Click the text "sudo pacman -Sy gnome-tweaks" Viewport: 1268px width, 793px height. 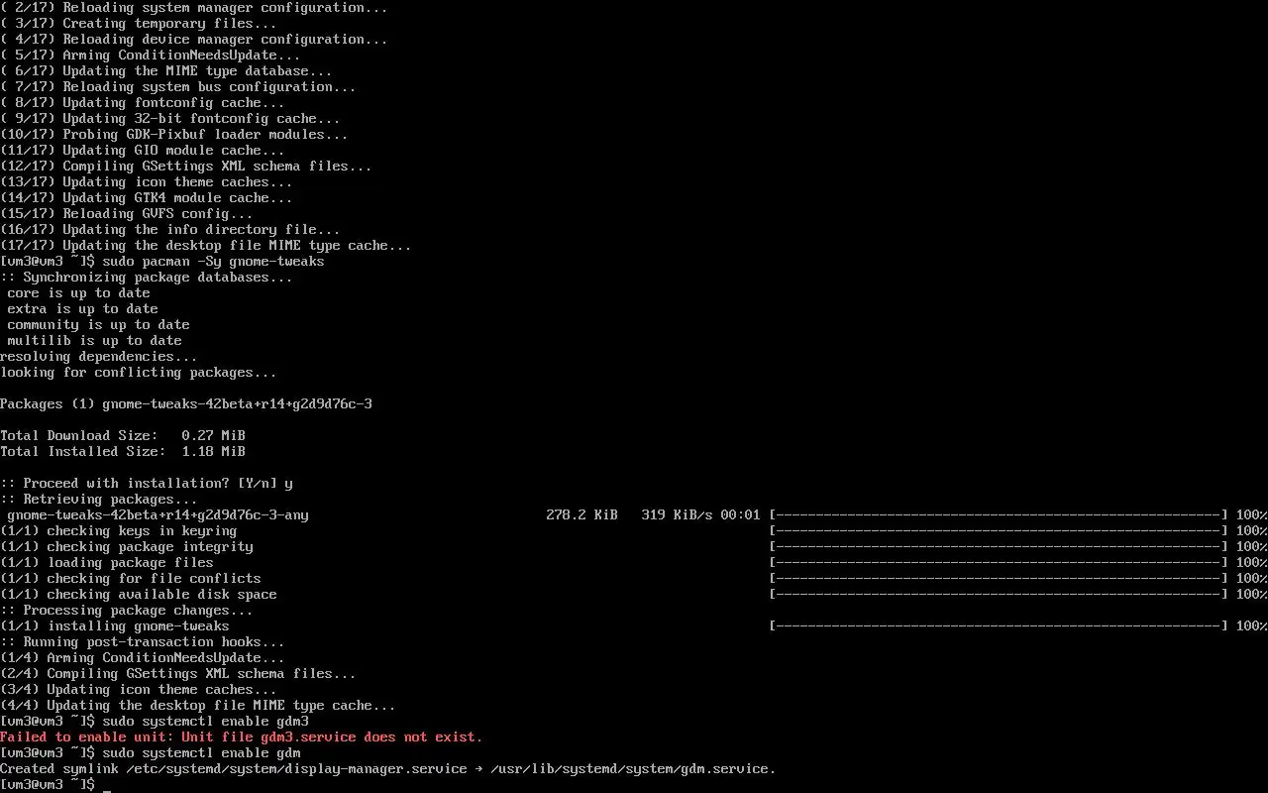click(213, 261)
